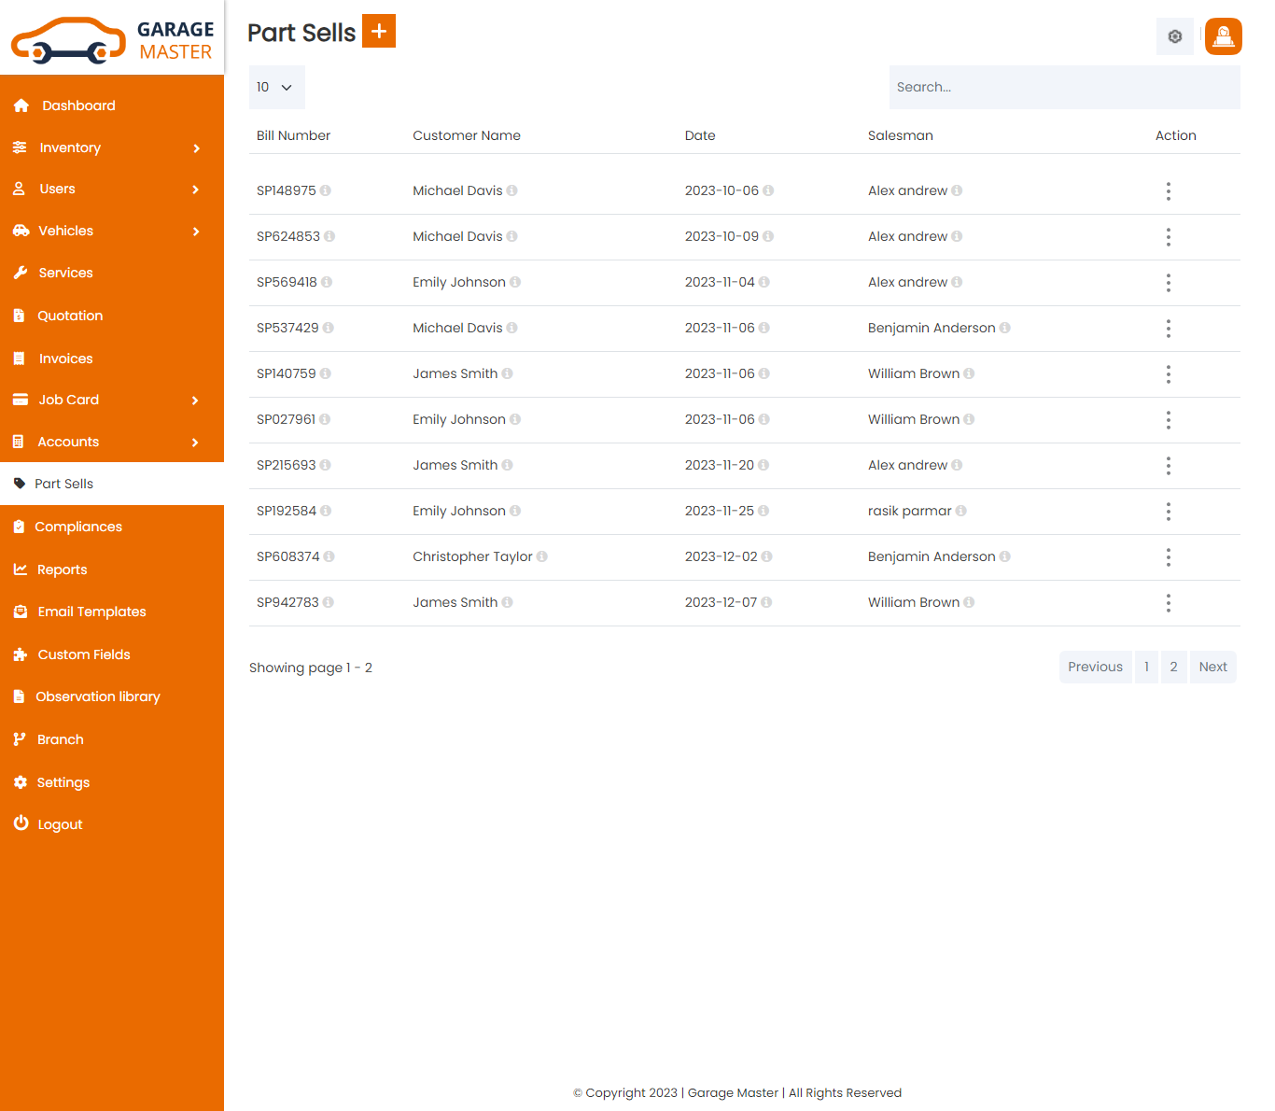
Task: Open Email Templates from the sidebar
Action: point(91,612)
